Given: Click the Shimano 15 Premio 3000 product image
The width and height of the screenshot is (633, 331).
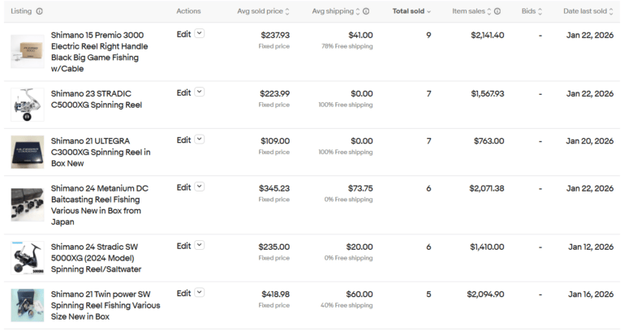Looking at the screenshot, I should tap(28, 51).
